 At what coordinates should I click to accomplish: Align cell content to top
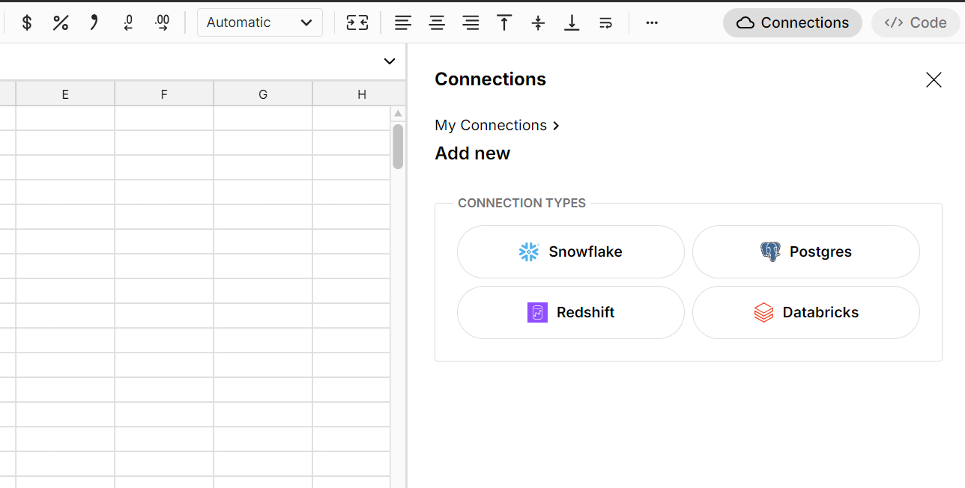pos(504,22)
